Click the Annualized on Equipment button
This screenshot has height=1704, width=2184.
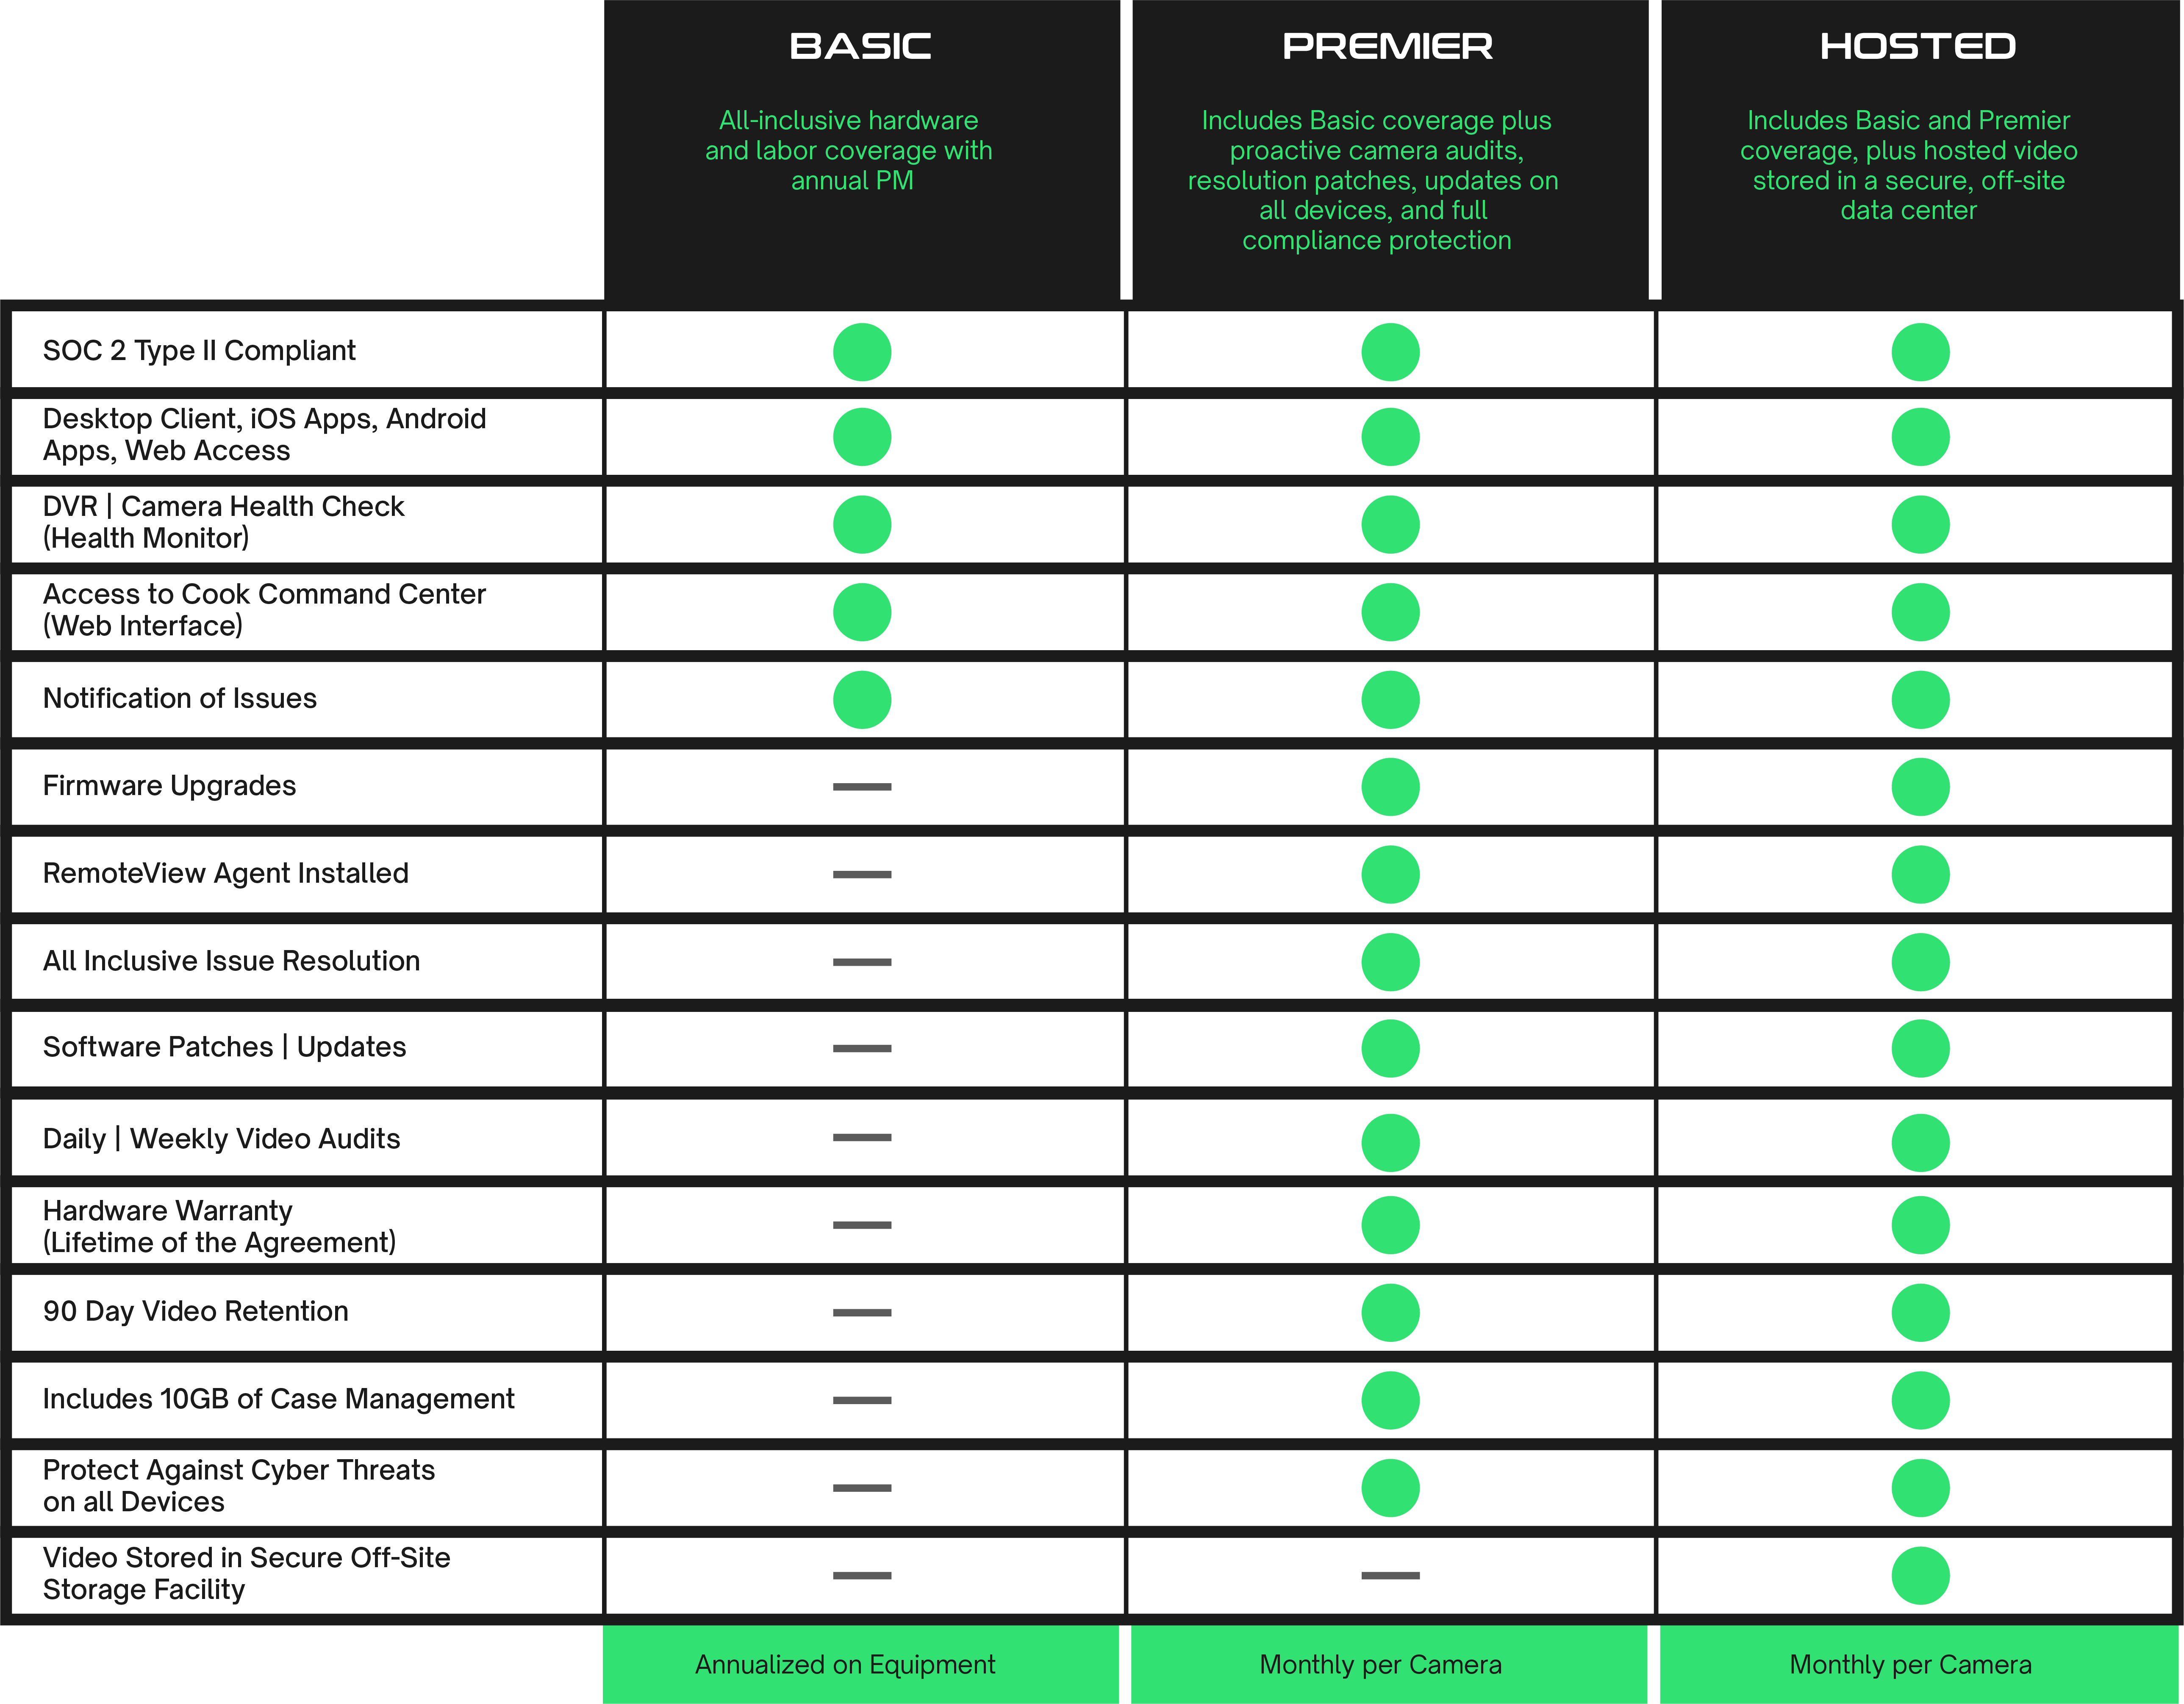click(x=845, y=1664)
